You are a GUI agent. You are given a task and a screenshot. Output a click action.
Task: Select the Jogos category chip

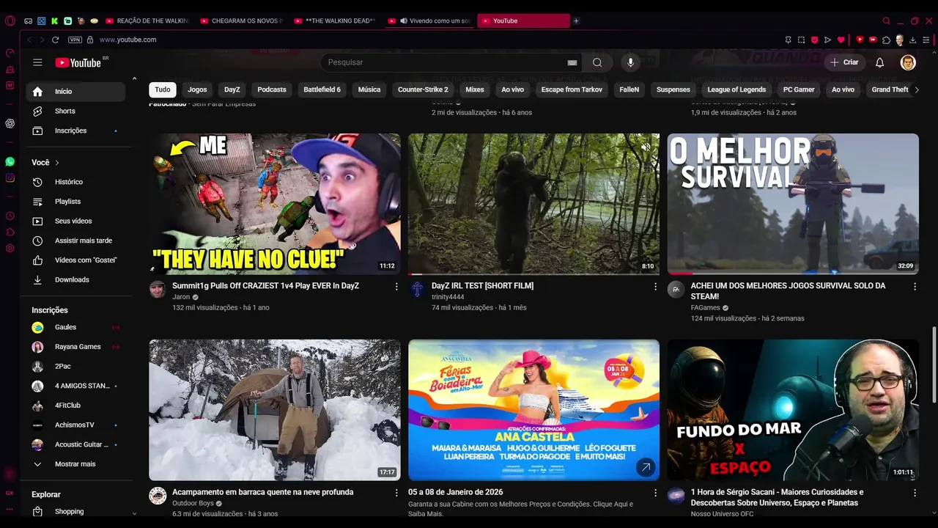(197, 89)
